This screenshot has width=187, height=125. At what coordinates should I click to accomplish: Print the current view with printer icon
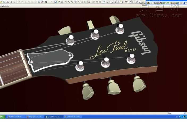7,2
